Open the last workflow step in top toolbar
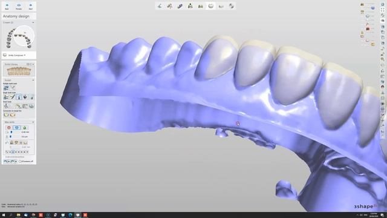This screenshot has width=387, height=218. pyautogui.click(x=231, y=6)
